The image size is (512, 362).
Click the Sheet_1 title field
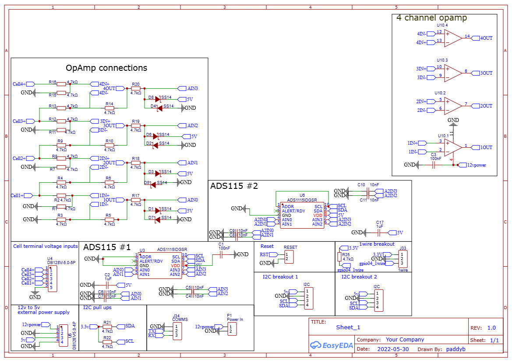(x=348, y=327)
